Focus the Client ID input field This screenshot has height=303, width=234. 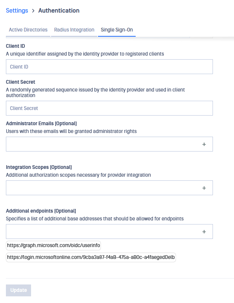coord(109,67)
